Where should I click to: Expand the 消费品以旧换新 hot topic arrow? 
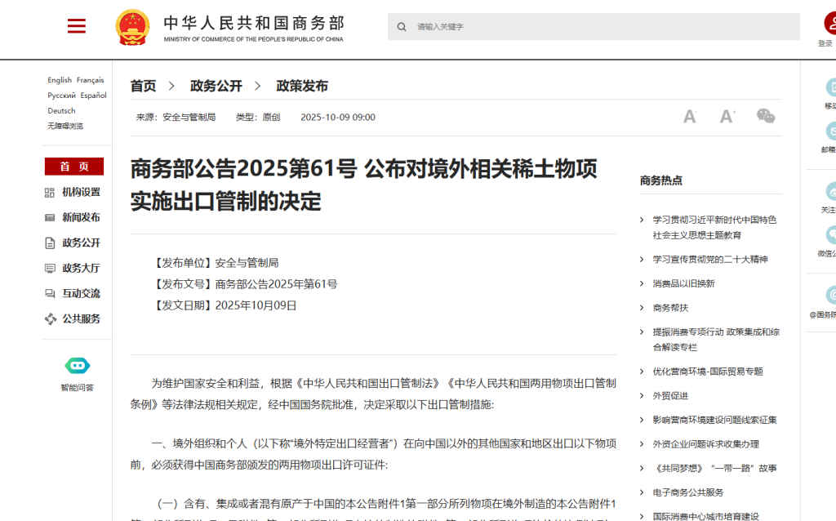coord(643,283)
